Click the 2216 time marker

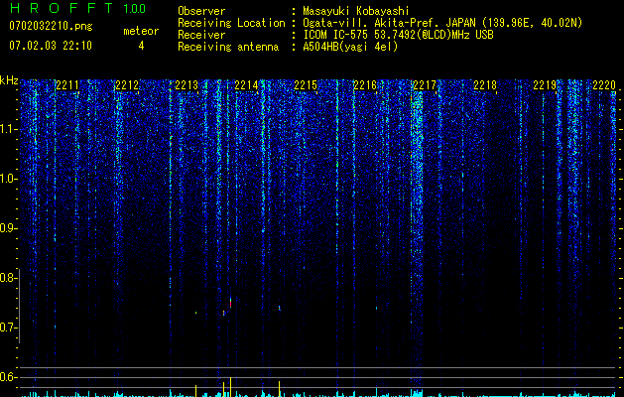pos(365,84)
